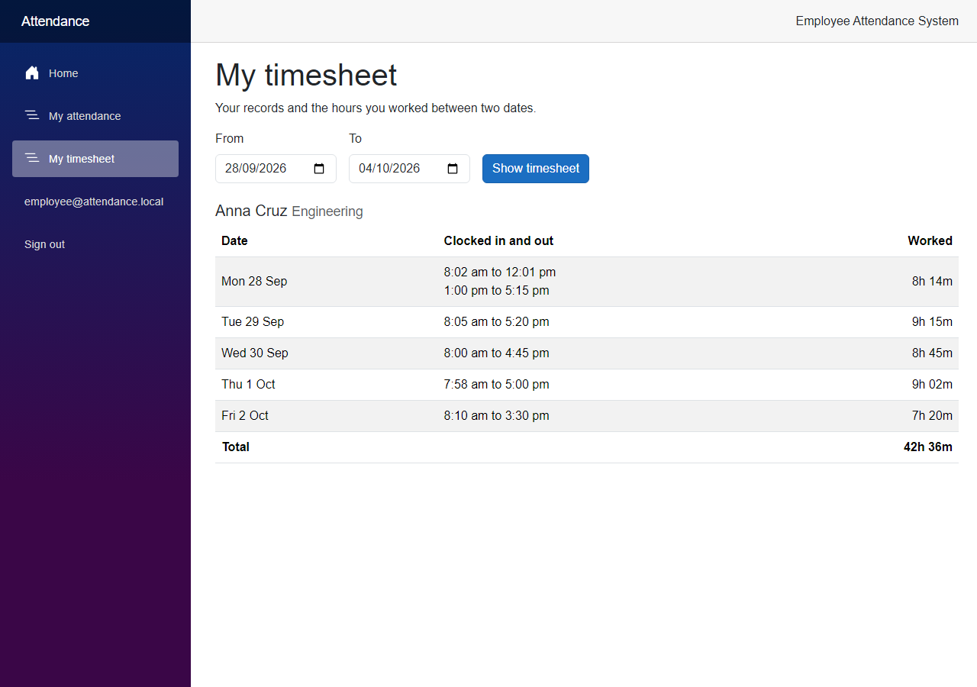Select the Fri 2 Oct date cell
The image size is (977, 687).
click(x=245, y=416)
